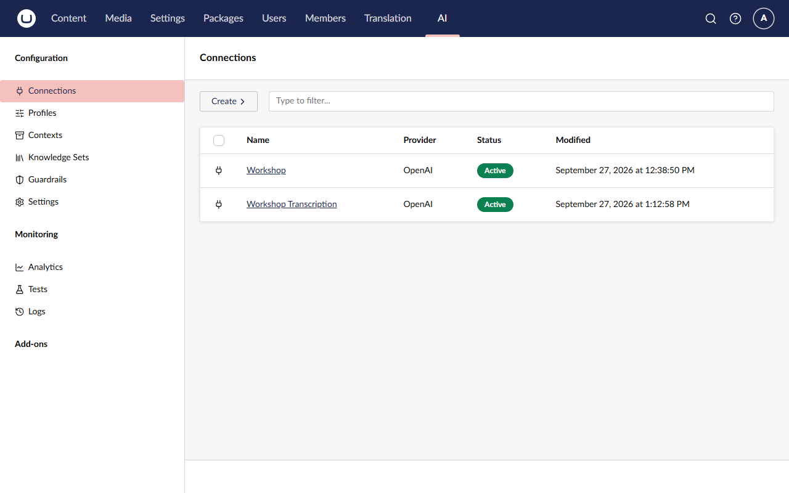Click the flask icon beside Tests
Image resolution: width=789 pixels, height=493 pixels.
click(20, 290)
